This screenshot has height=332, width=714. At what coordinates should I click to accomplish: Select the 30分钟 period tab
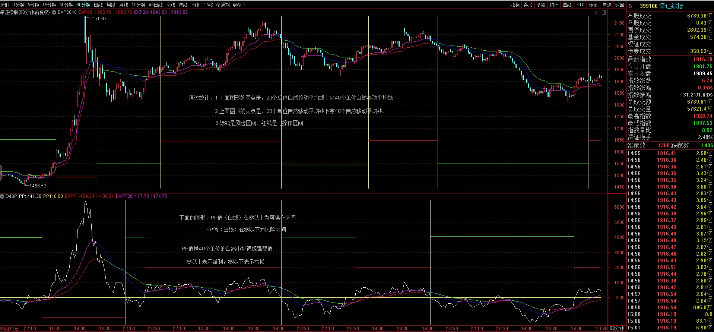point(66,5)
